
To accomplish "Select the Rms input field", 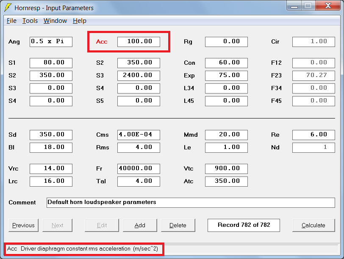I will (139, 147).
